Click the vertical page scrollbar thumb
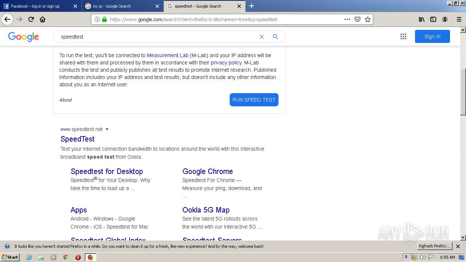The width and height of the screenshot is (466, 262). (463, 92)
